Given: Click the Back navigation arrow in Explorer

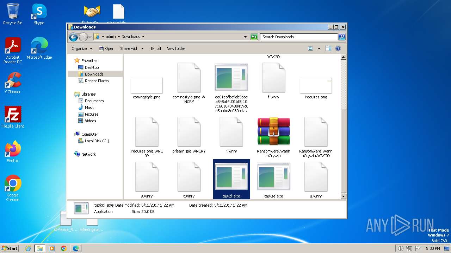Looking at the screenshot, I should 73,37.
